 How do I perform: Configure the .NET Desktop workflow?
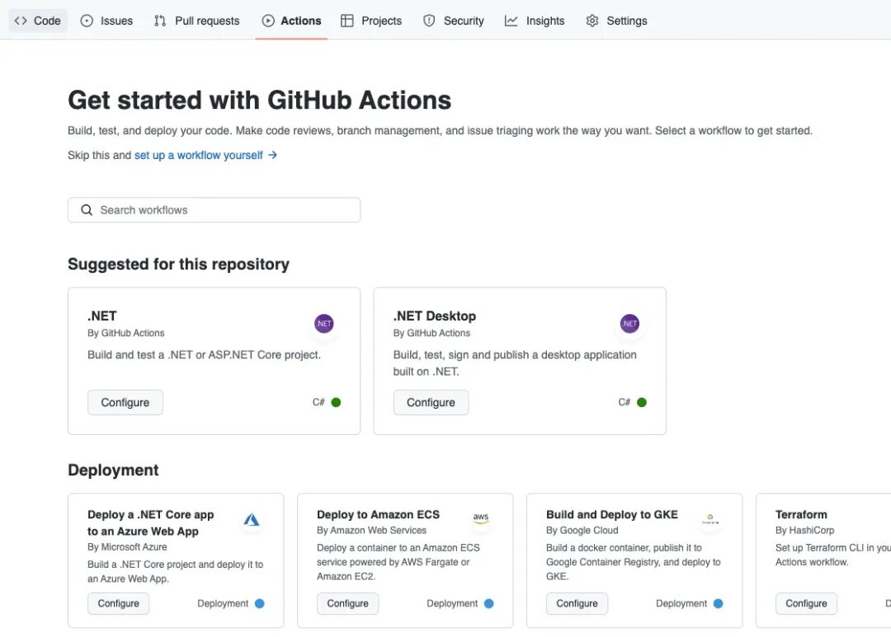click(431, 402)
